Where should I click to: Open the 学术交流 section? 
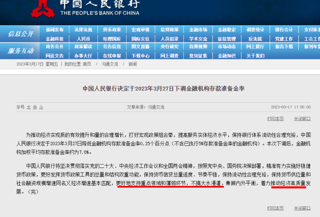pos(198,39)
